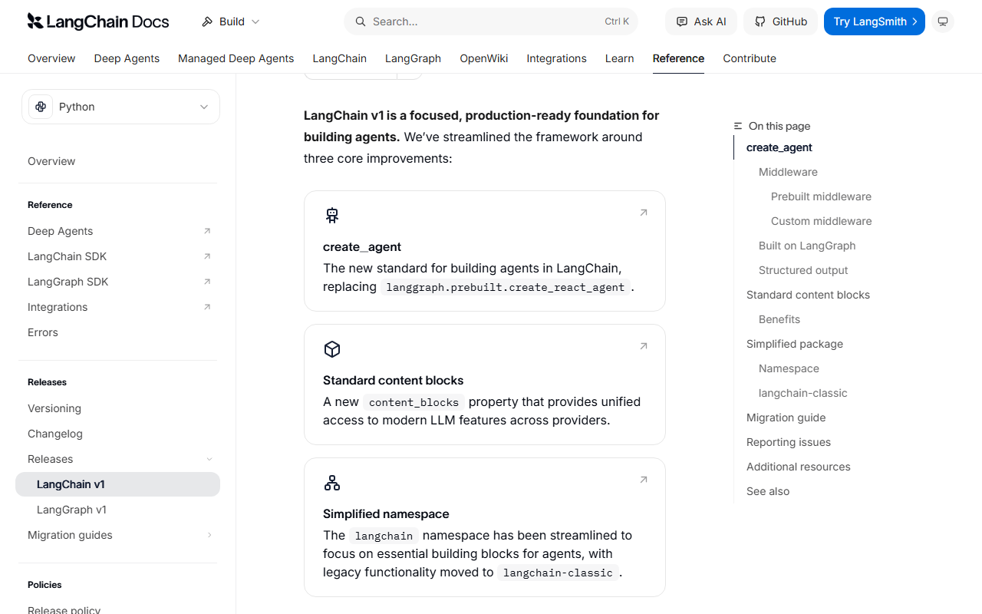Viewport: 982px width, 614px height.
Task: Click the robot icon on create_agent card
Action: coord(332,216)
